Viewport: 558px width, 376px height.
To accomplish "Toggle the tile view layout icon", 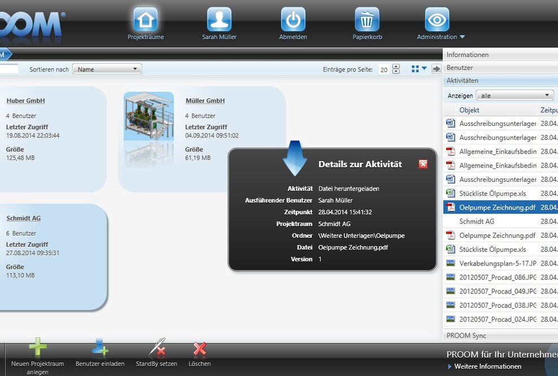I will click(416, 68).
